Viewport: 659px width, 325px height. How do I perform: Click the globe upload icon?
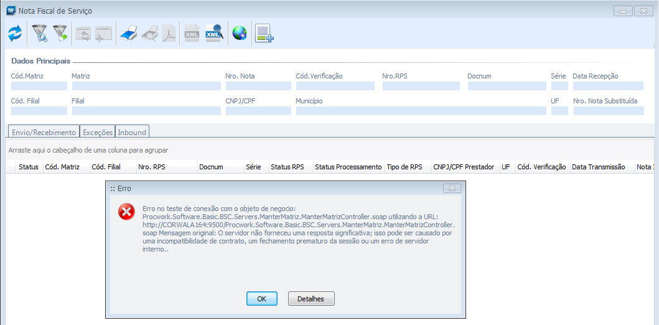(x=240, y=33)
